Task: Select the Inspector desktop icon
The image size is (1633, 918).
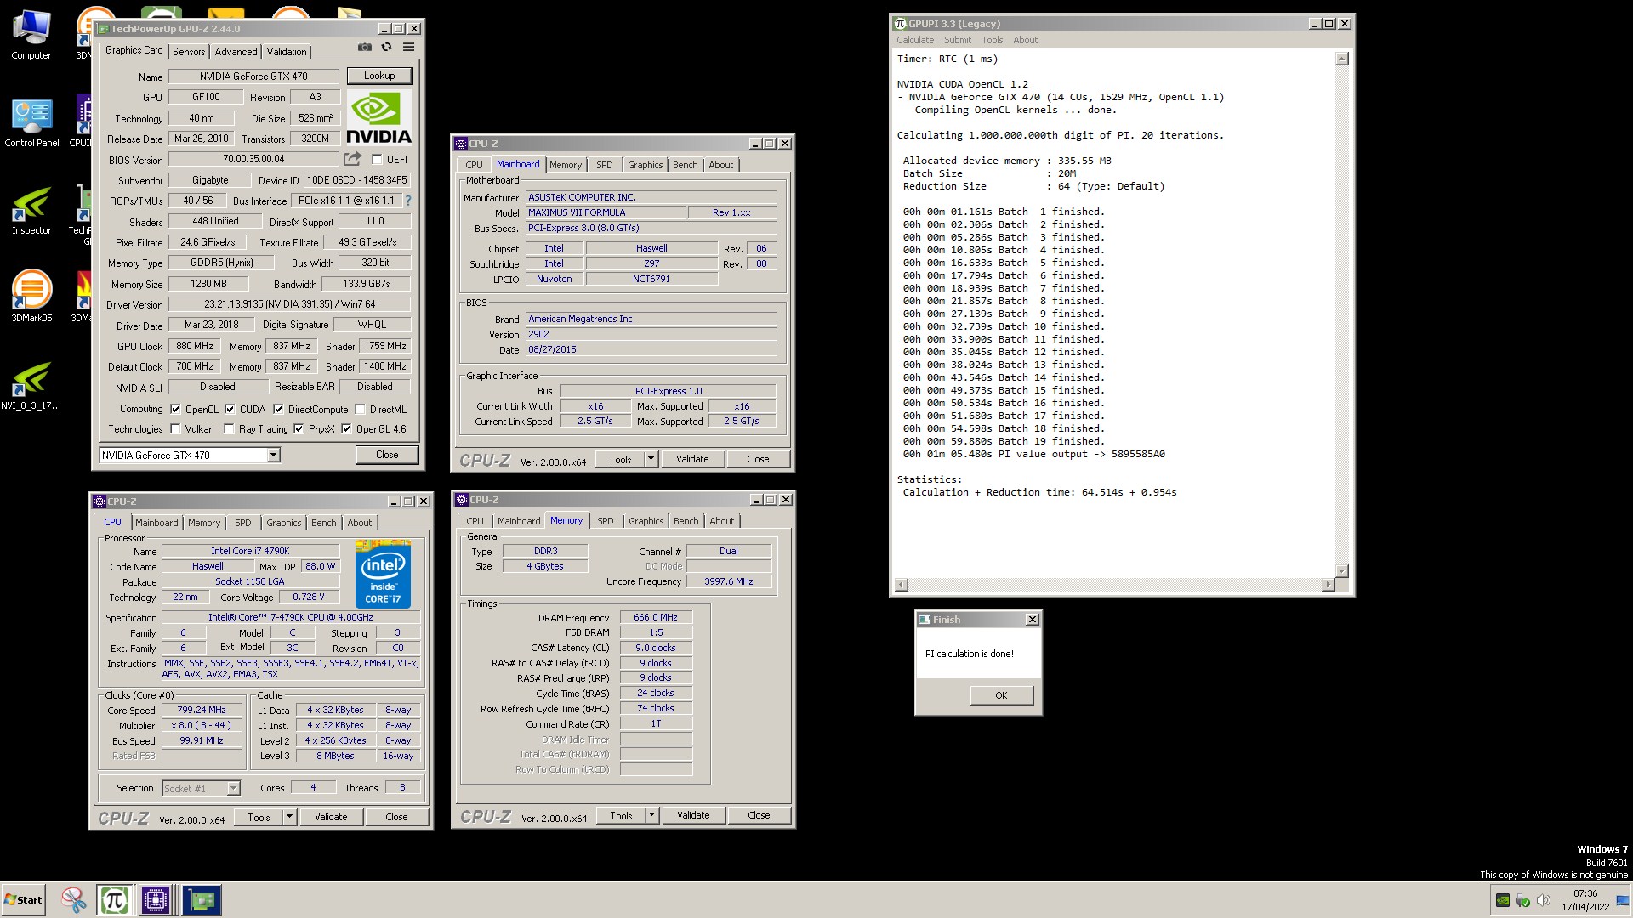Action: [31, 211]
